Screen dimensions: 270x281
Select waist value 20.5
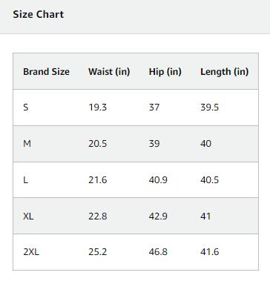coord(98,144)
